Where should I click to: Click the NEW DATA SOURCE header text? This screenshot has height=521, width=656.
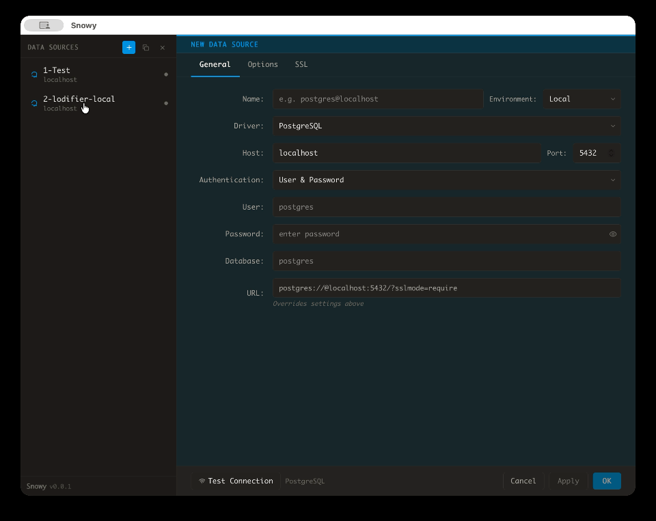pos(224,44)
